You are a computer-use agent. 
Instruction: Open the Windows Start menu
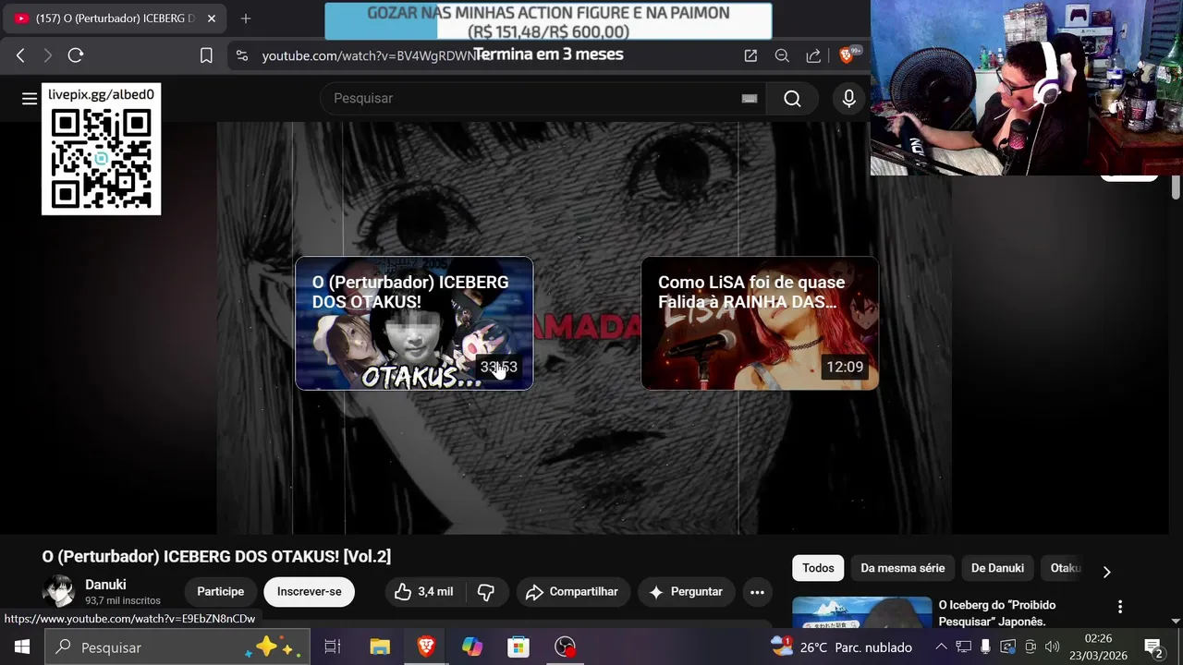(x=22, y=647)
